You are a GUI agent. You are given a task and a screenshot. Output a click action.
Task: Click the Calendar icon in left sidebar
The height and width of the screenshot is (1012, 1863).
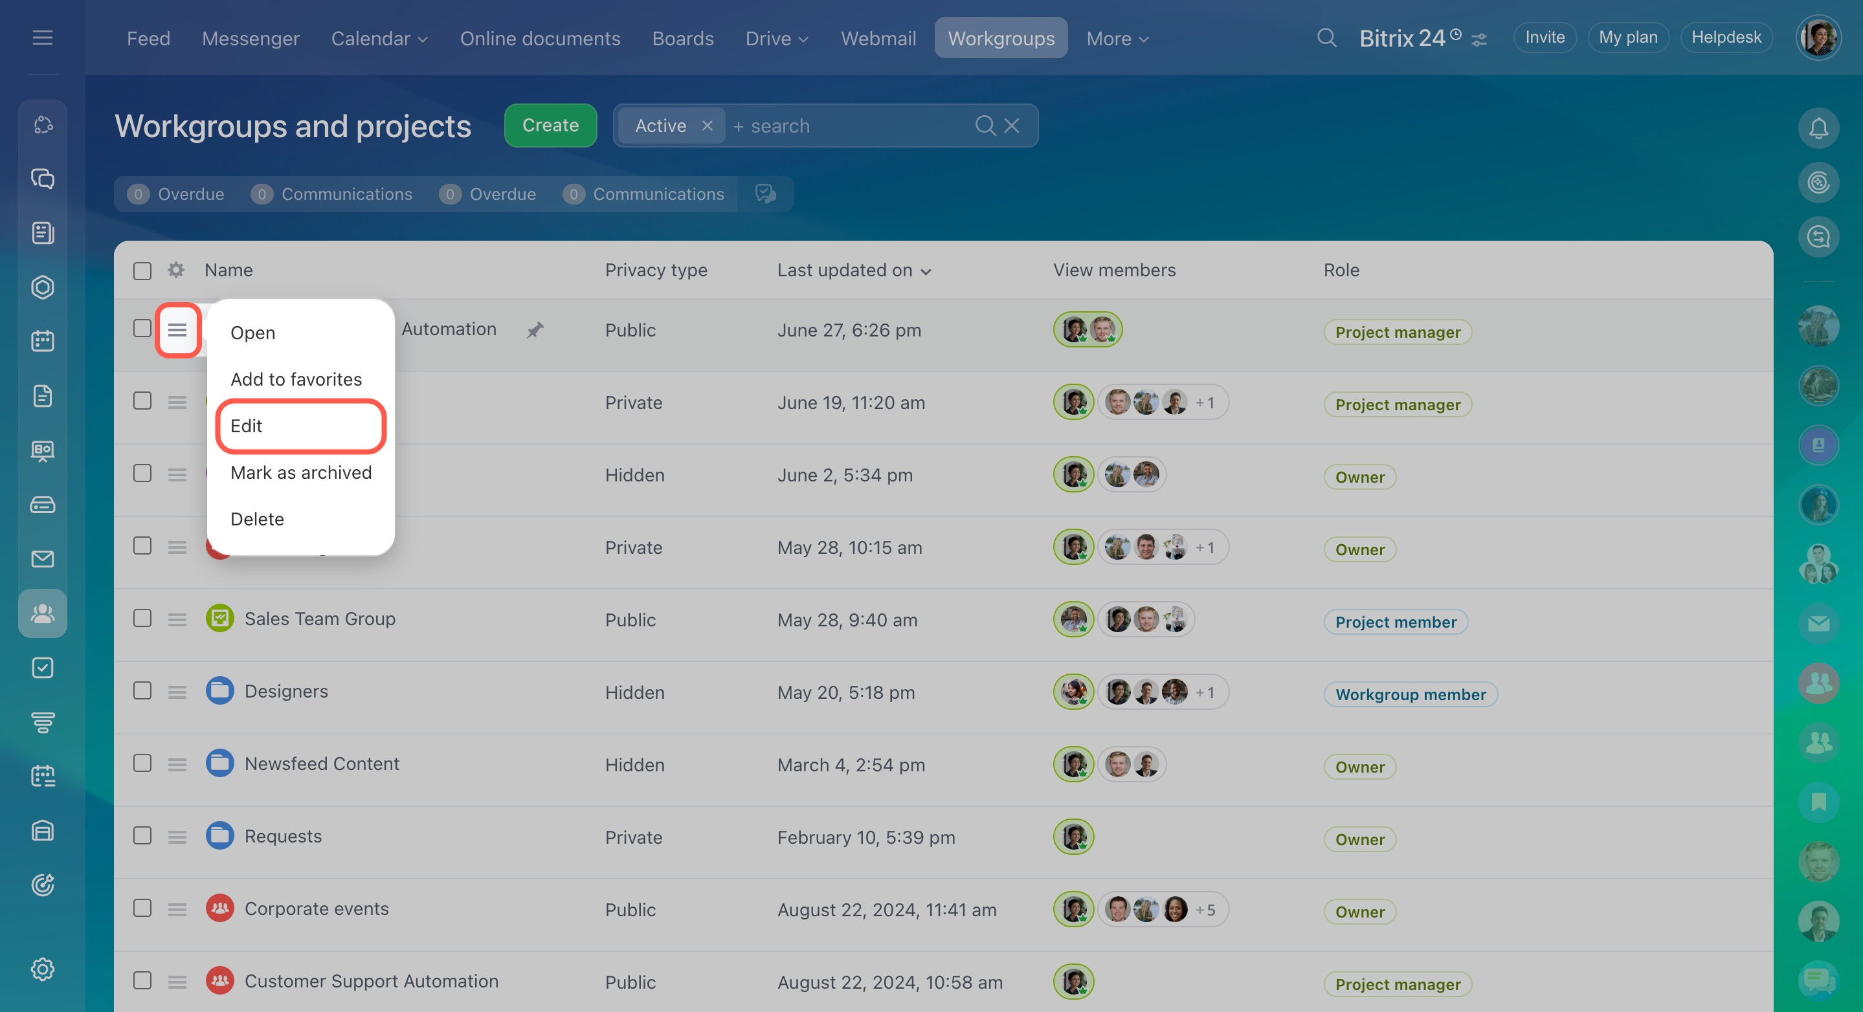tap(43, 341)
